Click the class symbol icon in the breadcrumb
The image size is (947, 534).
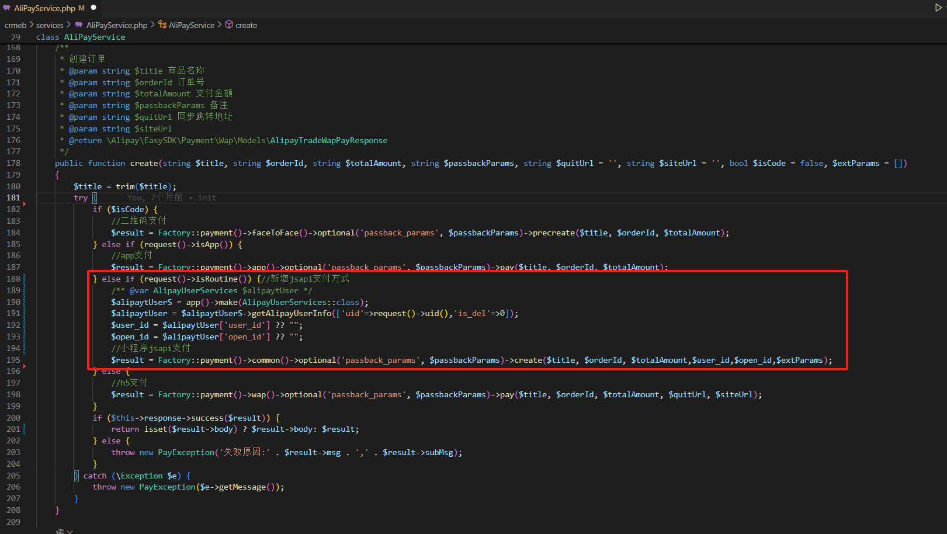coord(162,25)
